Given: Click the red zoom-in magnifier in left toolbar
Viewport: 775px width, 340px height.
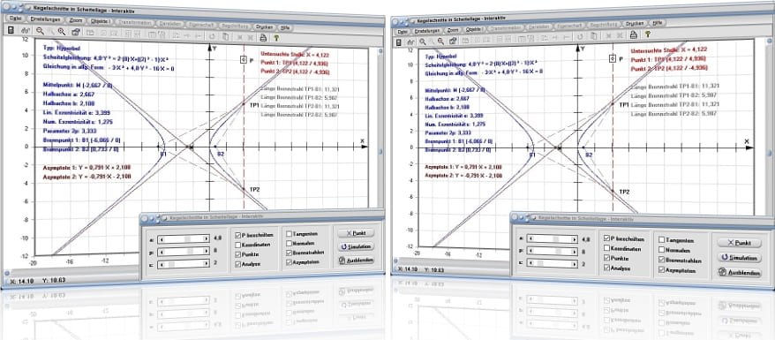Looking at the screenshot, I should click(61, 32).
